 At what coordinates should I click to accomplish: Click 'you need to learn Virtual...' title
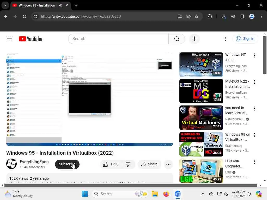coord(236,110)
